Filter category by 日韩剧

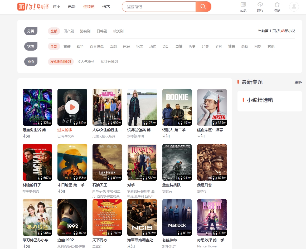click(102, 31)
